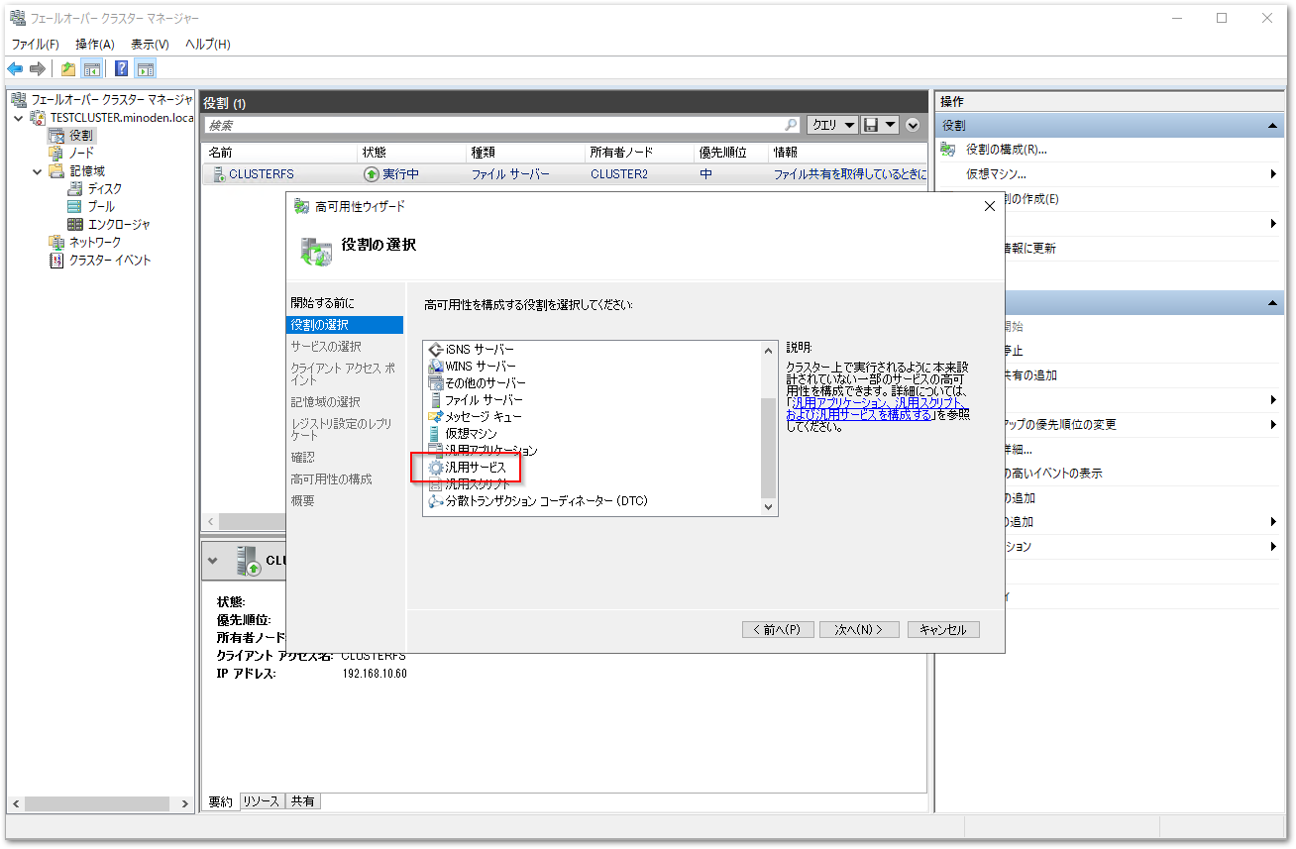Image resolution: width=1296 pixels, height=849 pixels.
Task: Collapse the TESTCLUSTER.minoden.local tree node
Action: pos(19,117)
